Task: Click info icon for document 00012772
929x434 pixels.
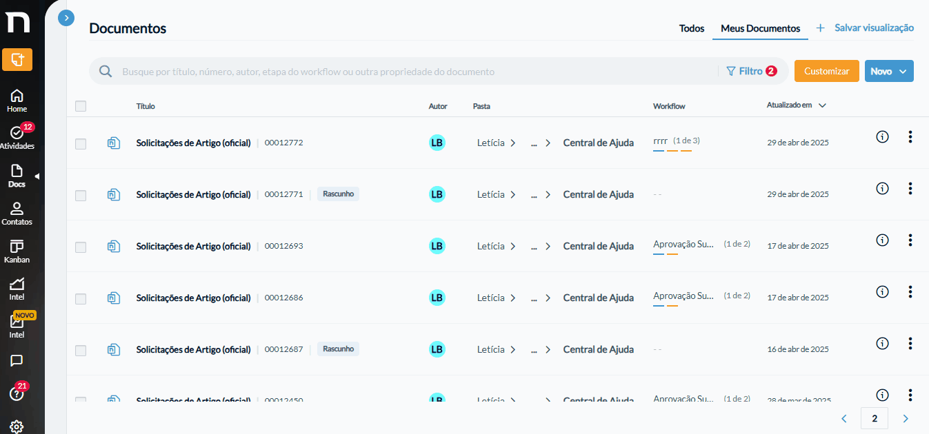Action: [x=882, y=136]
